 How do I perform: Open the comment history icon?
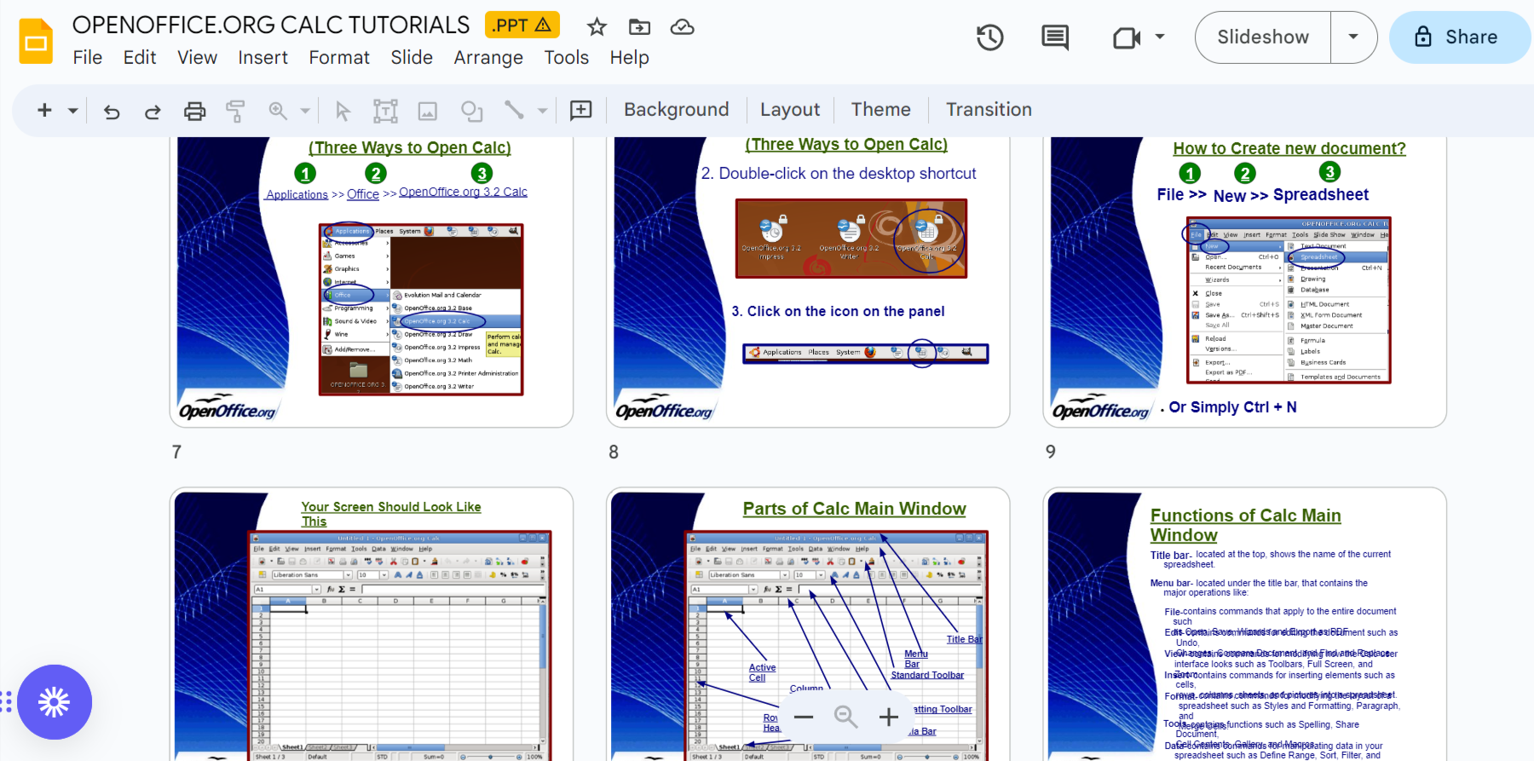click(1055, 37)
